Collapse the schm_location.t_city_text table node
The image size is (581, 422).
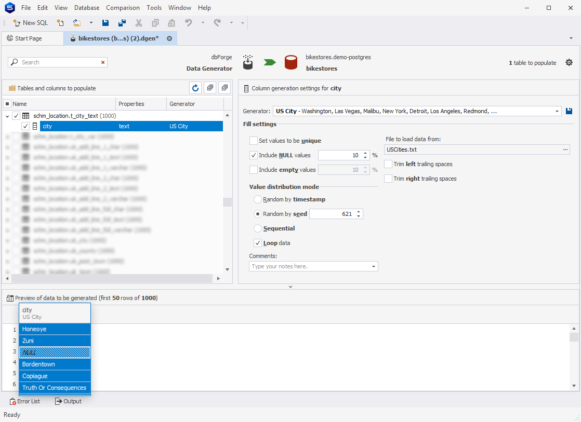pyautogui.click(x=7, y=116)
